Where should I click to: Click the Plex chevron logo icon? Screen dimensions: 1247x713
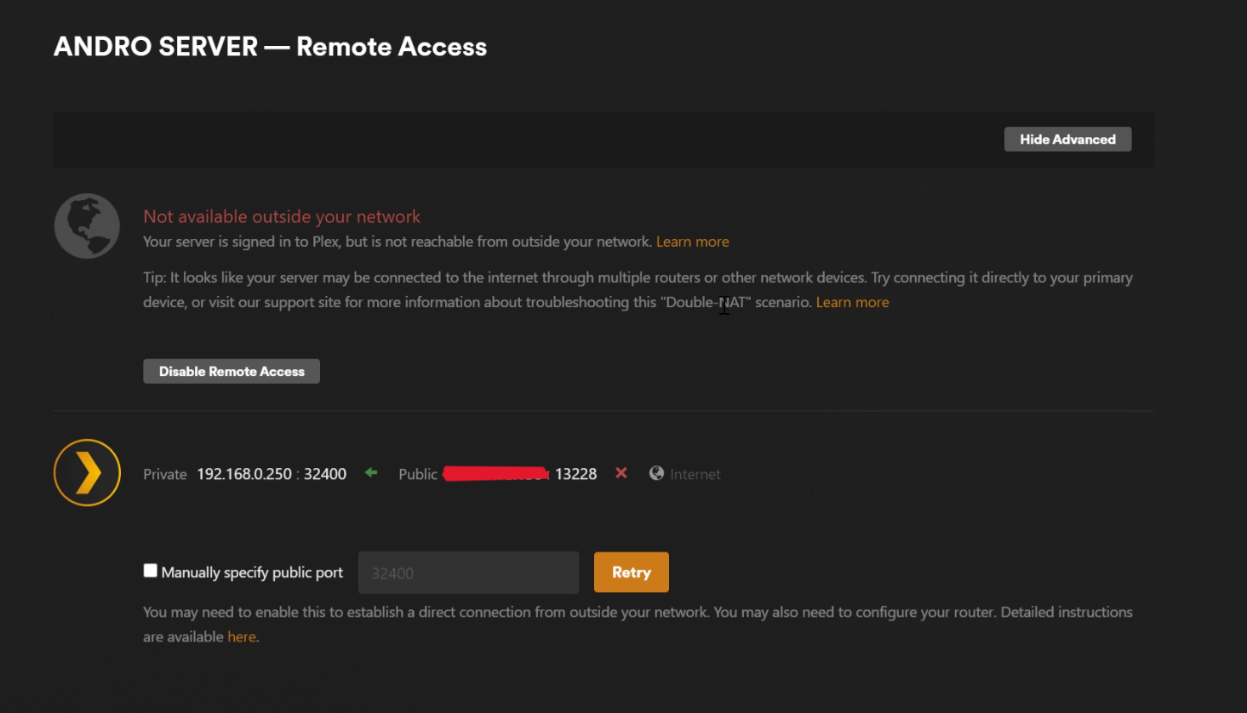tap(87, 472)
